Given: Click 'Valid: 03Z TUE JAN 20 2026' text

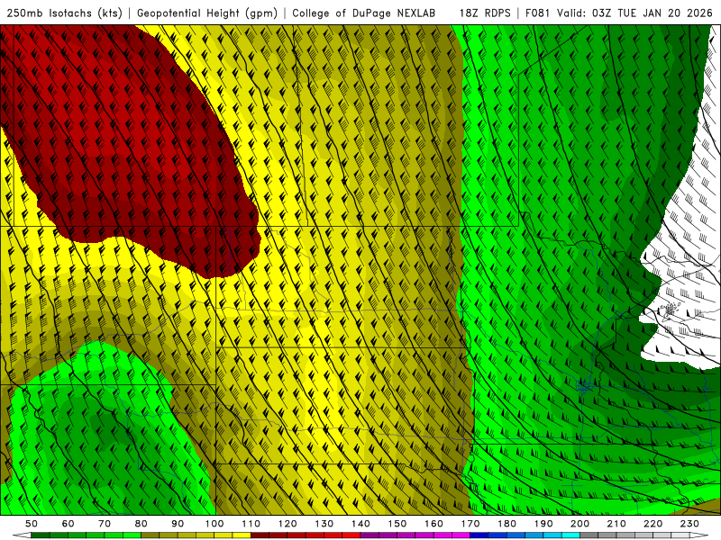Looking at the screenshot, I should coord(634,13).
